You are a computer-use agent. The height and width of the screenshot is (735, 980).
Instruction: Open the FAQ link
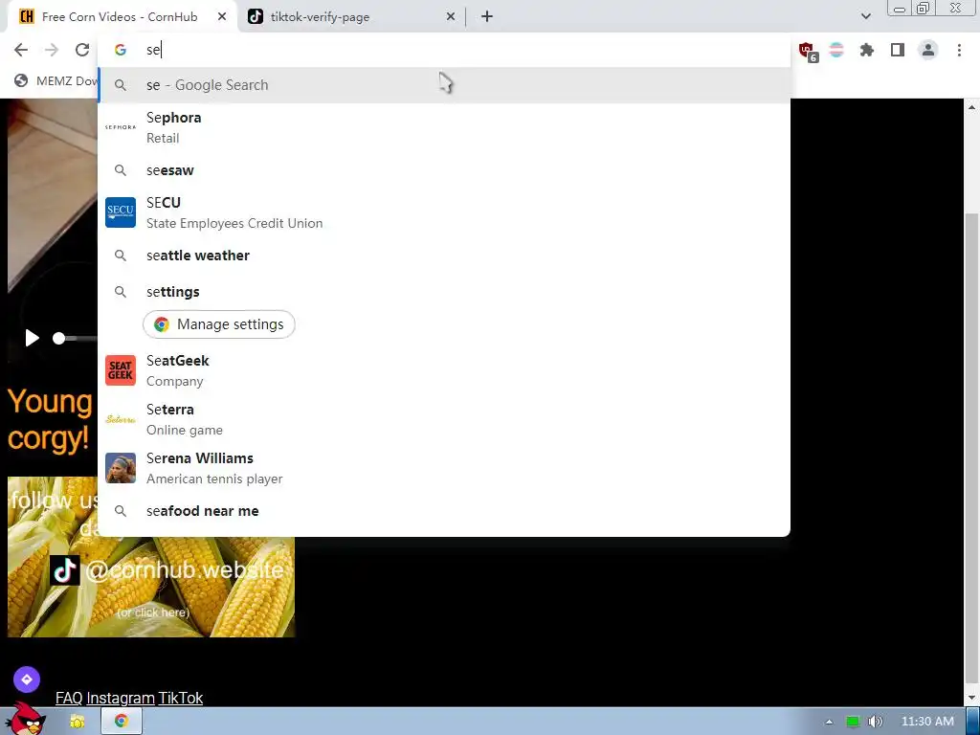pos(69,698)
